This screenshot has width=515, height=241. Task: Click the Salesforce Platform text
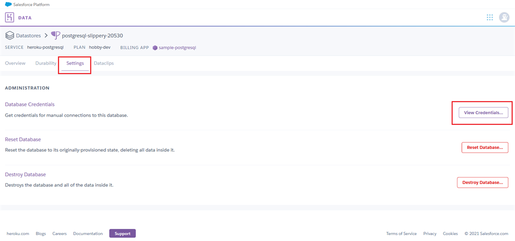coord(32,4)
